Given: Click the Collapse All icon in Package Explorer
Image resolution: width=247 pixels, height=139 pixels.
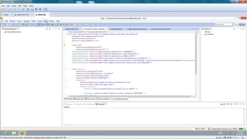Looking at the screenshot, I should [x=47, y=29].
